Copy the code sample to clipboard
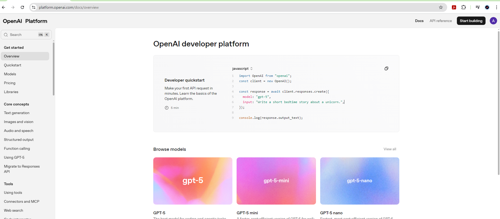500x219 pixels. tap(386, 68)
